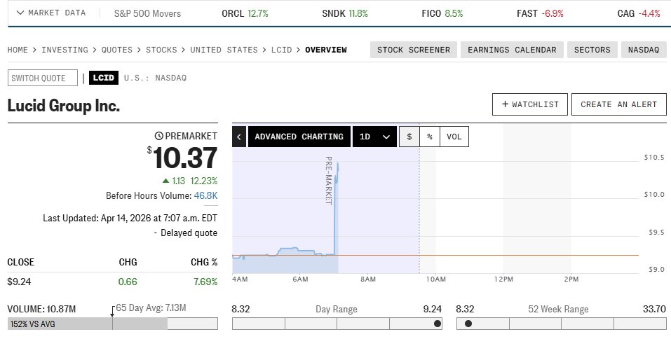Go to the UNITED STATES breadcrumb
671x346 pixels.
pyautogui.click(x=224, y=50)
